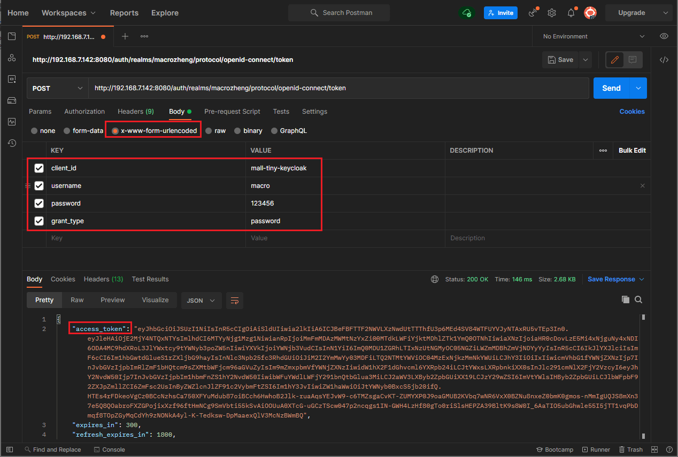Open the Collections sidebar icon
The width and height of the screenshot is (678, 457).
click(12, 36)
